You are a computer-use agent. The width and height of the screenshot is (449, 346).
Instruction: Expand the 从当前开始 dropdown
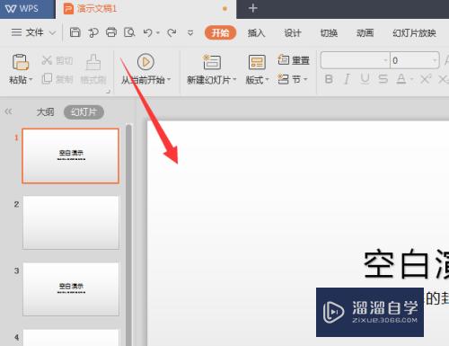click(169, 80)
